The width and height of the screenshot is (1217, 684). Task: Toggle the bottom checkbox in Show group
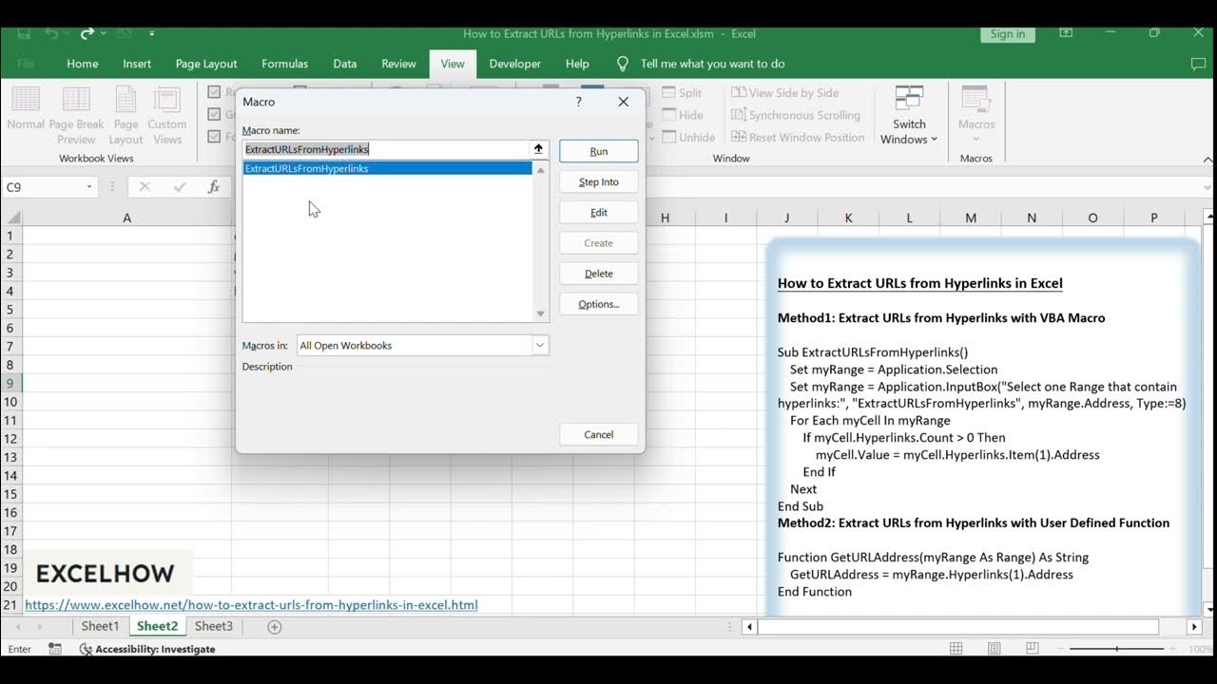pyautogui.click(x=215, y=136)
